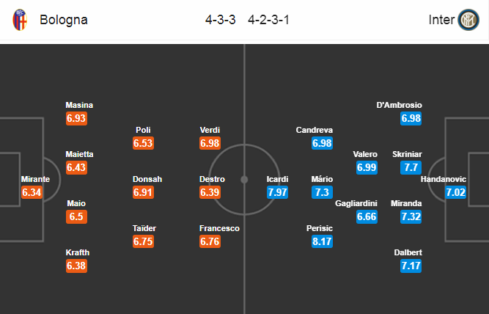The width and height of the screenshot is (489, 314).
Task: Select Icardi's 7.97 rating badge
Action: click(x=277, y=192)
